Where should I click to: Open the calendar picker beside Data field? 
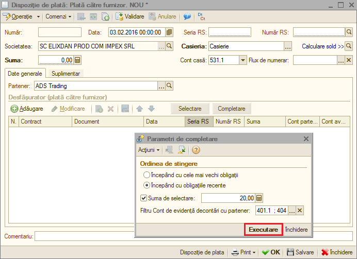(169, 32)
